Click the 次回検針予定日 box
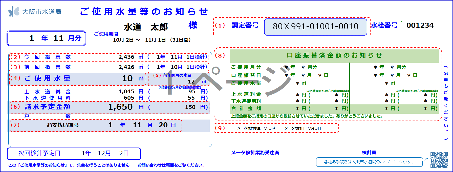The width and height of the screenshot is (453, 172). [x=74, y=154]
